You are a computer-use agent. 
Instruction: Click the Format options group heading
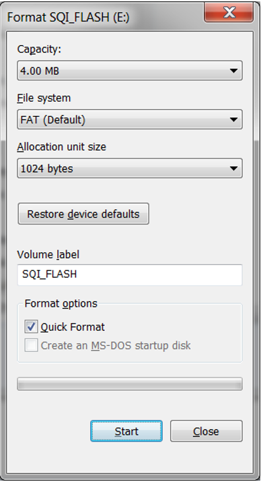click(x=61, y=303)
